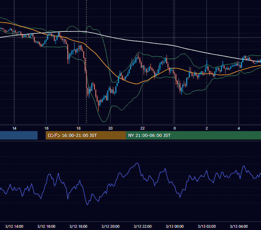Click the 3/12 16:00 date label

(46, 226)
